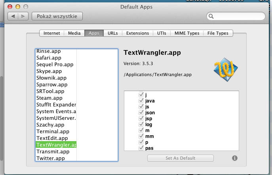Click the info icon beside Set As Default
272x175 pixels.
click(234, 158)
